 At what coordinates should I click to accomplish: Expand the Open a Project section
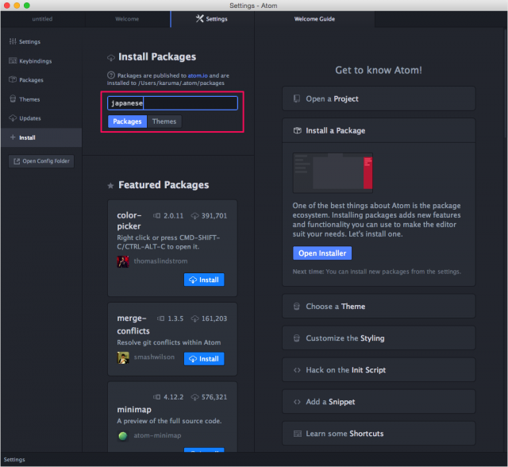point(379,98)
